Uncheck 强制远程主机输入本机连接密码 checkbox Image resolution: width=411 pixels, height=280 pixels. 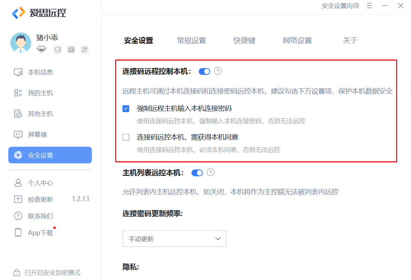126,109
